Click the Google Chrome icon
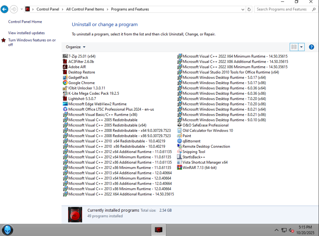This screenshot has width=319, height=236. click(65, 83)
